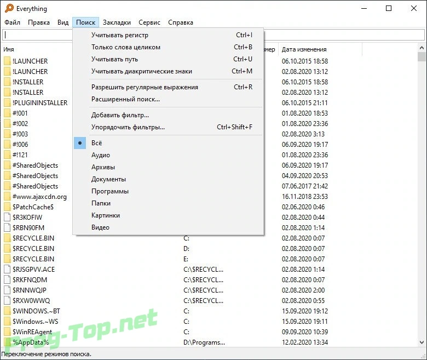This screenshot has width=427, height=360.
Task: Open the Закладки menu
Action: (117, 22)
